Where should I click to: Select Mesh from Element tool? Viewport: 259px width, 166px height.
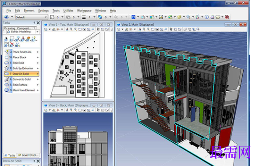click(21, 90)
